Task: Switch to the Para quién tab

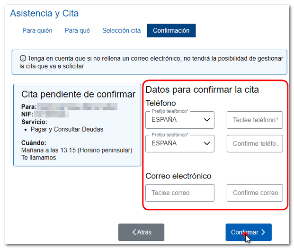Action: [37, 31]
